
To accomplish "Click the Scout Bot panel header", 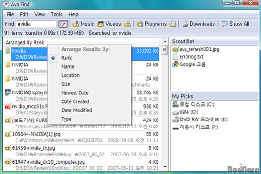I will point(214,41).
